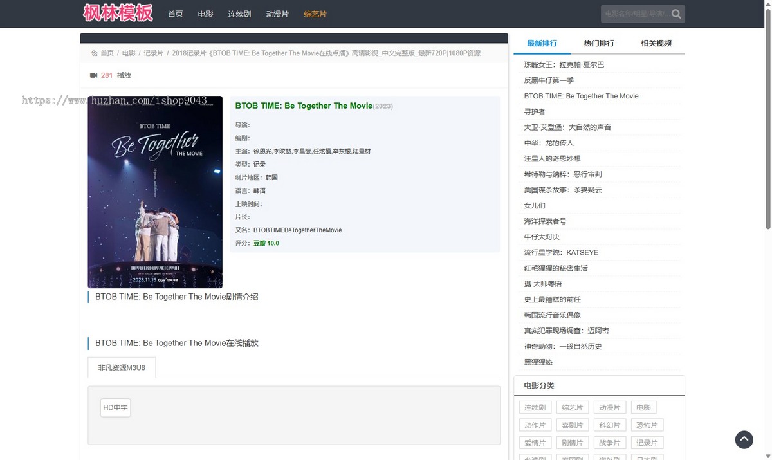Play the HD中字 episode

pyautogui.click(x=116, y=408)
